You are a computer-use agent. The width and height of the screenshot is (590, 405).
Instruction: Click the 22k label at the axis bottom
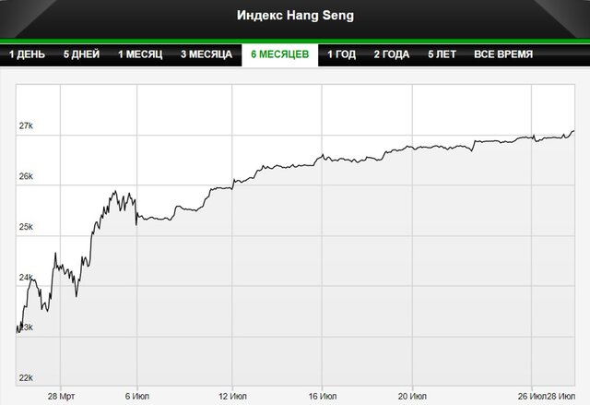26,377
